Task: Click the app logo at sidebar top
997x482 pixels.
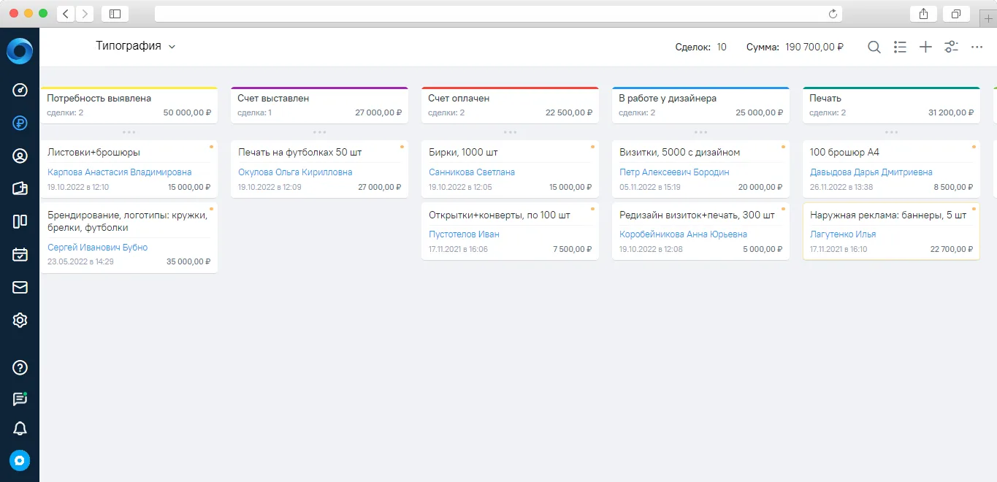Action: click(20, 51)
